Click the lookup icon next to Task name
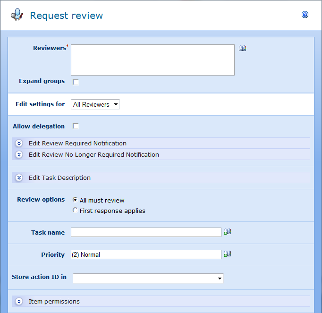This screenshot has height=313, width=322. 227,232
